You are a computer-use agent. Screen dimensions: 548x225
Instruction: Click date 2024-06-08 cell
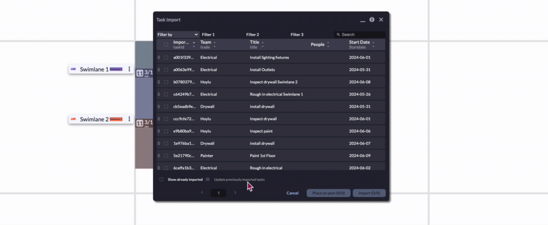point(359,82)
